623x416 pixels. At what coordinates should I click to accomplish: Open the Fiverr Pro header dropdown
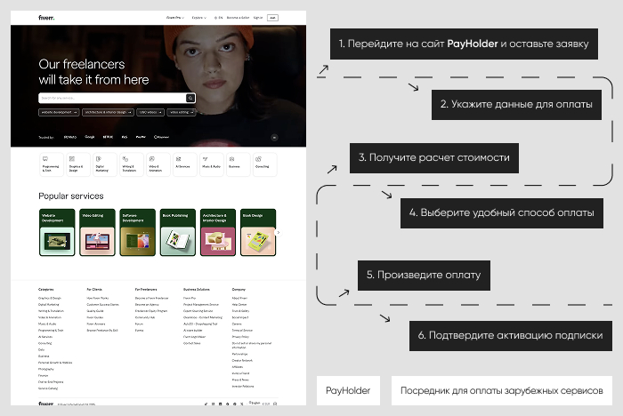coord(175,18)
